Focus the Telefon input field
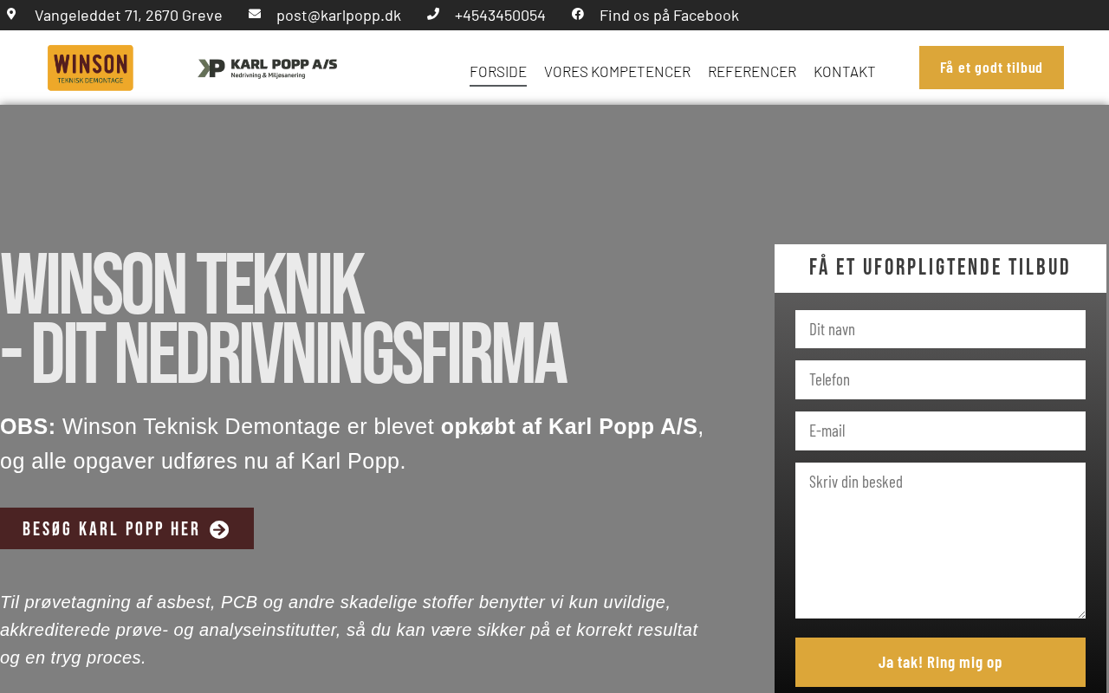The image size is (1109, 693). pos(940,379)
